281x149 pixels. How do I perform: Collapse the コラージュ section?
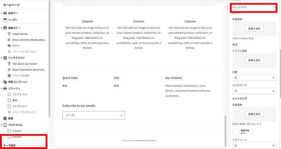tap(2, 88)
